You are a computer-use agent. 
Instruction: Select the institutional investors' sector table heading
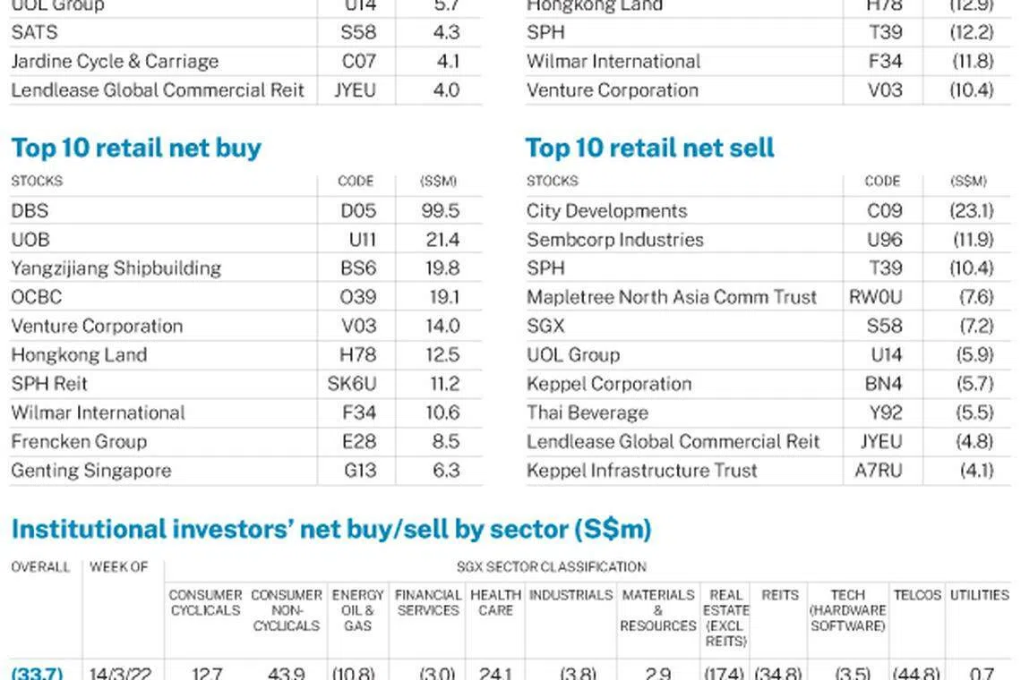[331, 530]
